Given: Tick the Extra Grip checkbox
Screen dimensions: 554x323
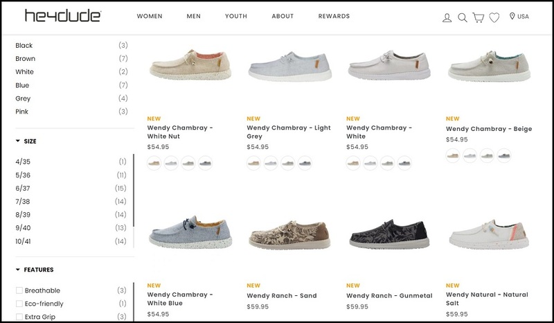Looking at the screenshot, I should 19,317.
